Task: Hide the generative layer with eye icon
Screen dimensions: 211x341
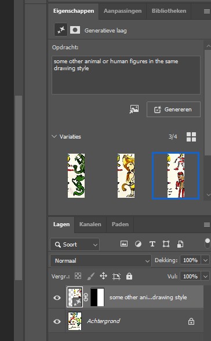Action: click(x=57, y=298)
